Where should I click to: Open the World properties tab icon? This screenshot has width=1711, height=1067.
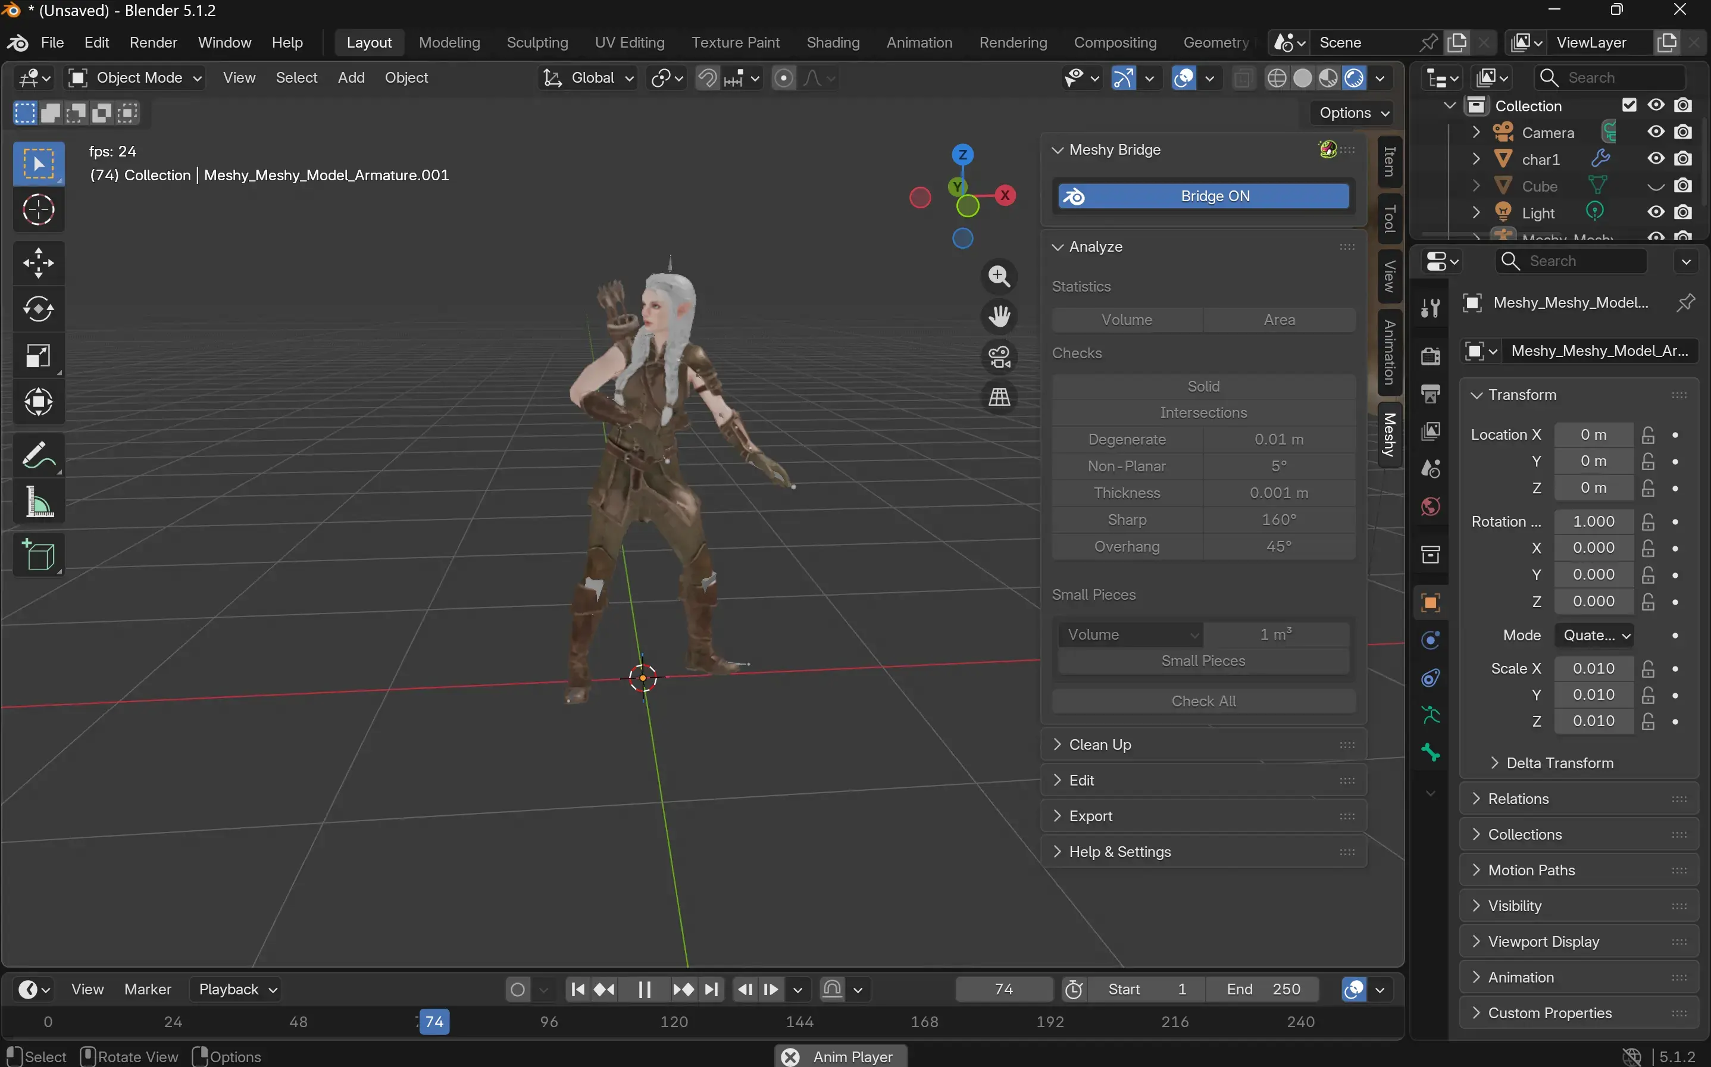[1431, 506]
